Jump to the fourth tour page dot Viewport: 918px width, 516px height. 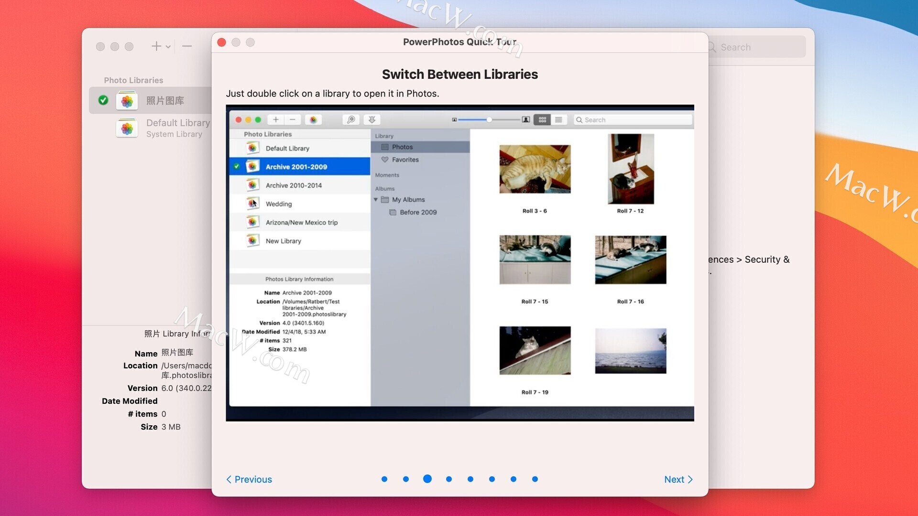point(449,479)
